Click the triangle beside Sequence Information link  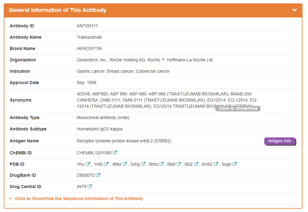(10, 199)
